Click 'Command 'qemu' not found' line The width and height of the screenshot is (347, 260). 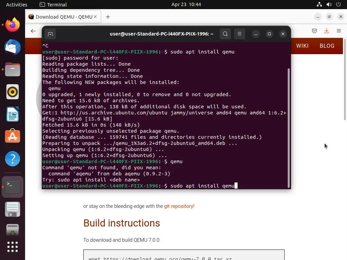102,168
